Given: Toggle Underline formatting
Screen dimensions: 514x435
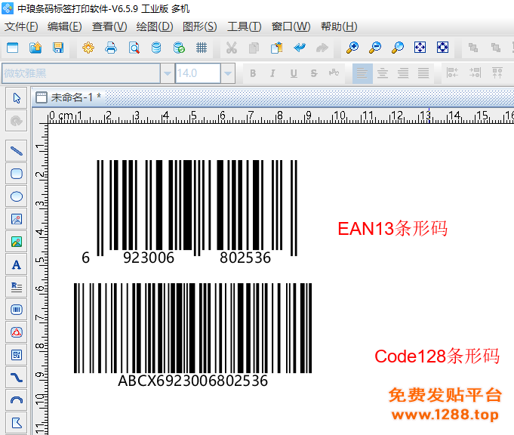Looking at the screenshot, I should coord(294,73).
